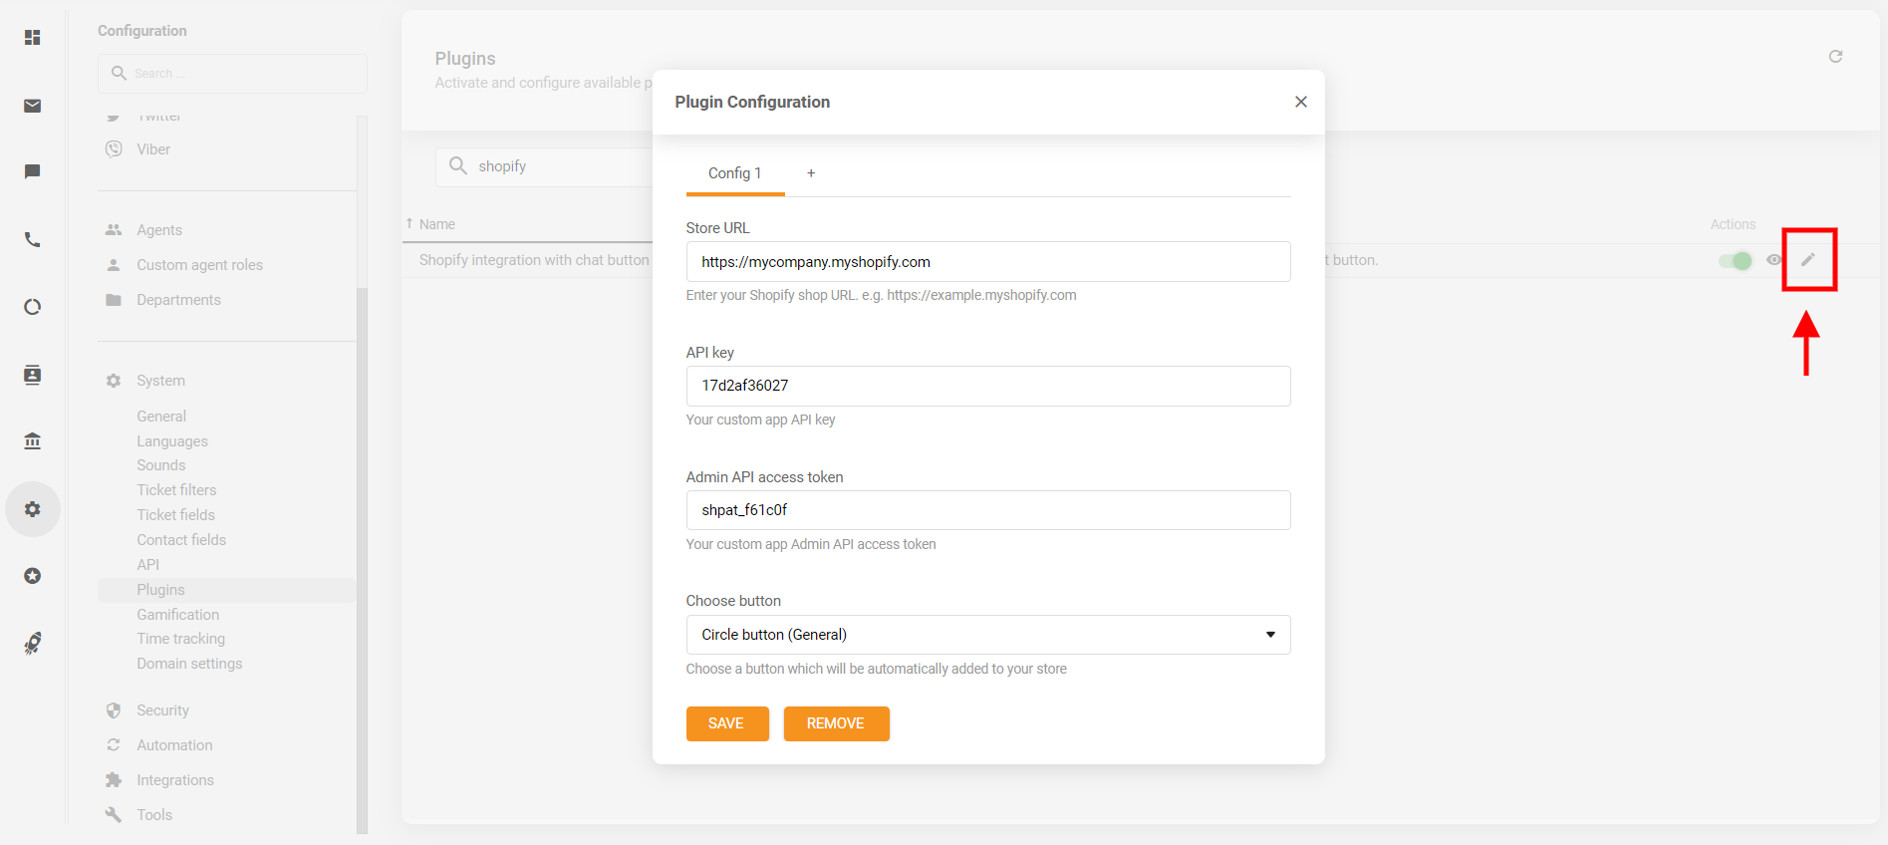The width and height of the screenshot is (1888, 845).
Task: Refresh the plugins list
Action: pyautogui.click(x=1835, y=57)
